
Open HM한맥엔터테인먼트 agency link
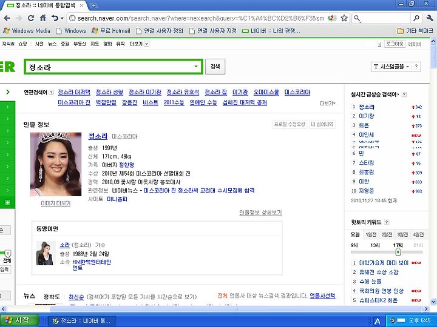(x=92, y=265)
